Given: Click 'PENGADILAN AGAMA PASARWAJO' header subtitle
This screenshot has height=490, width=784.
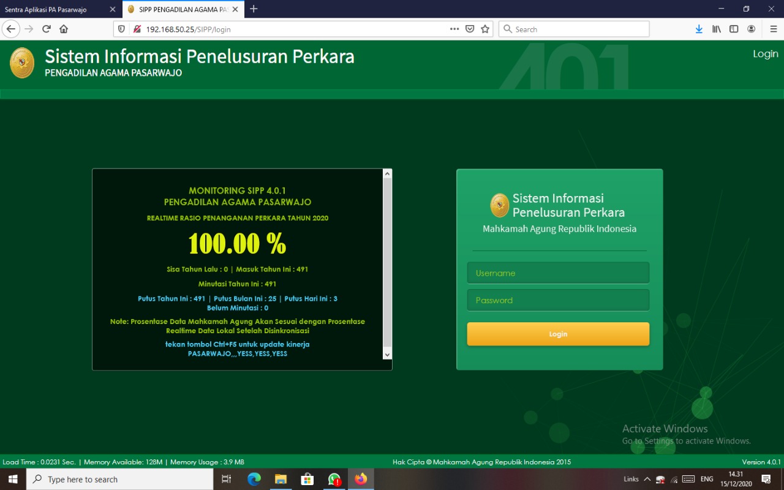Looking at the screenshot, I should [x=113, y=73].
